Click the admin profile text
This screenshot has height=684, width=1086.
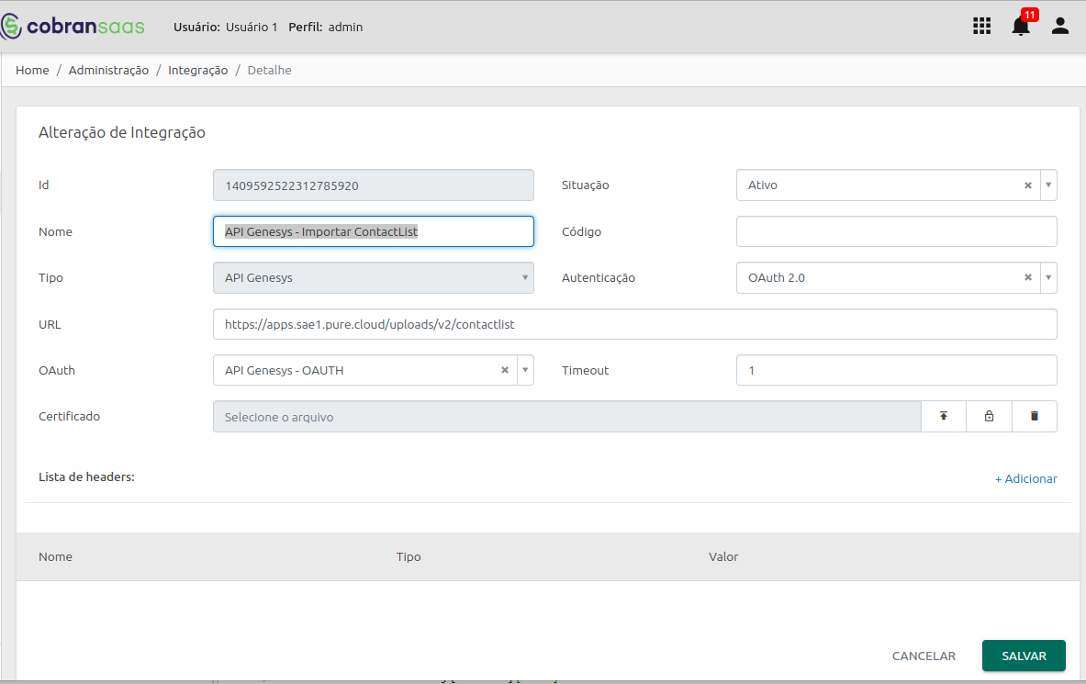pos(345,27)
